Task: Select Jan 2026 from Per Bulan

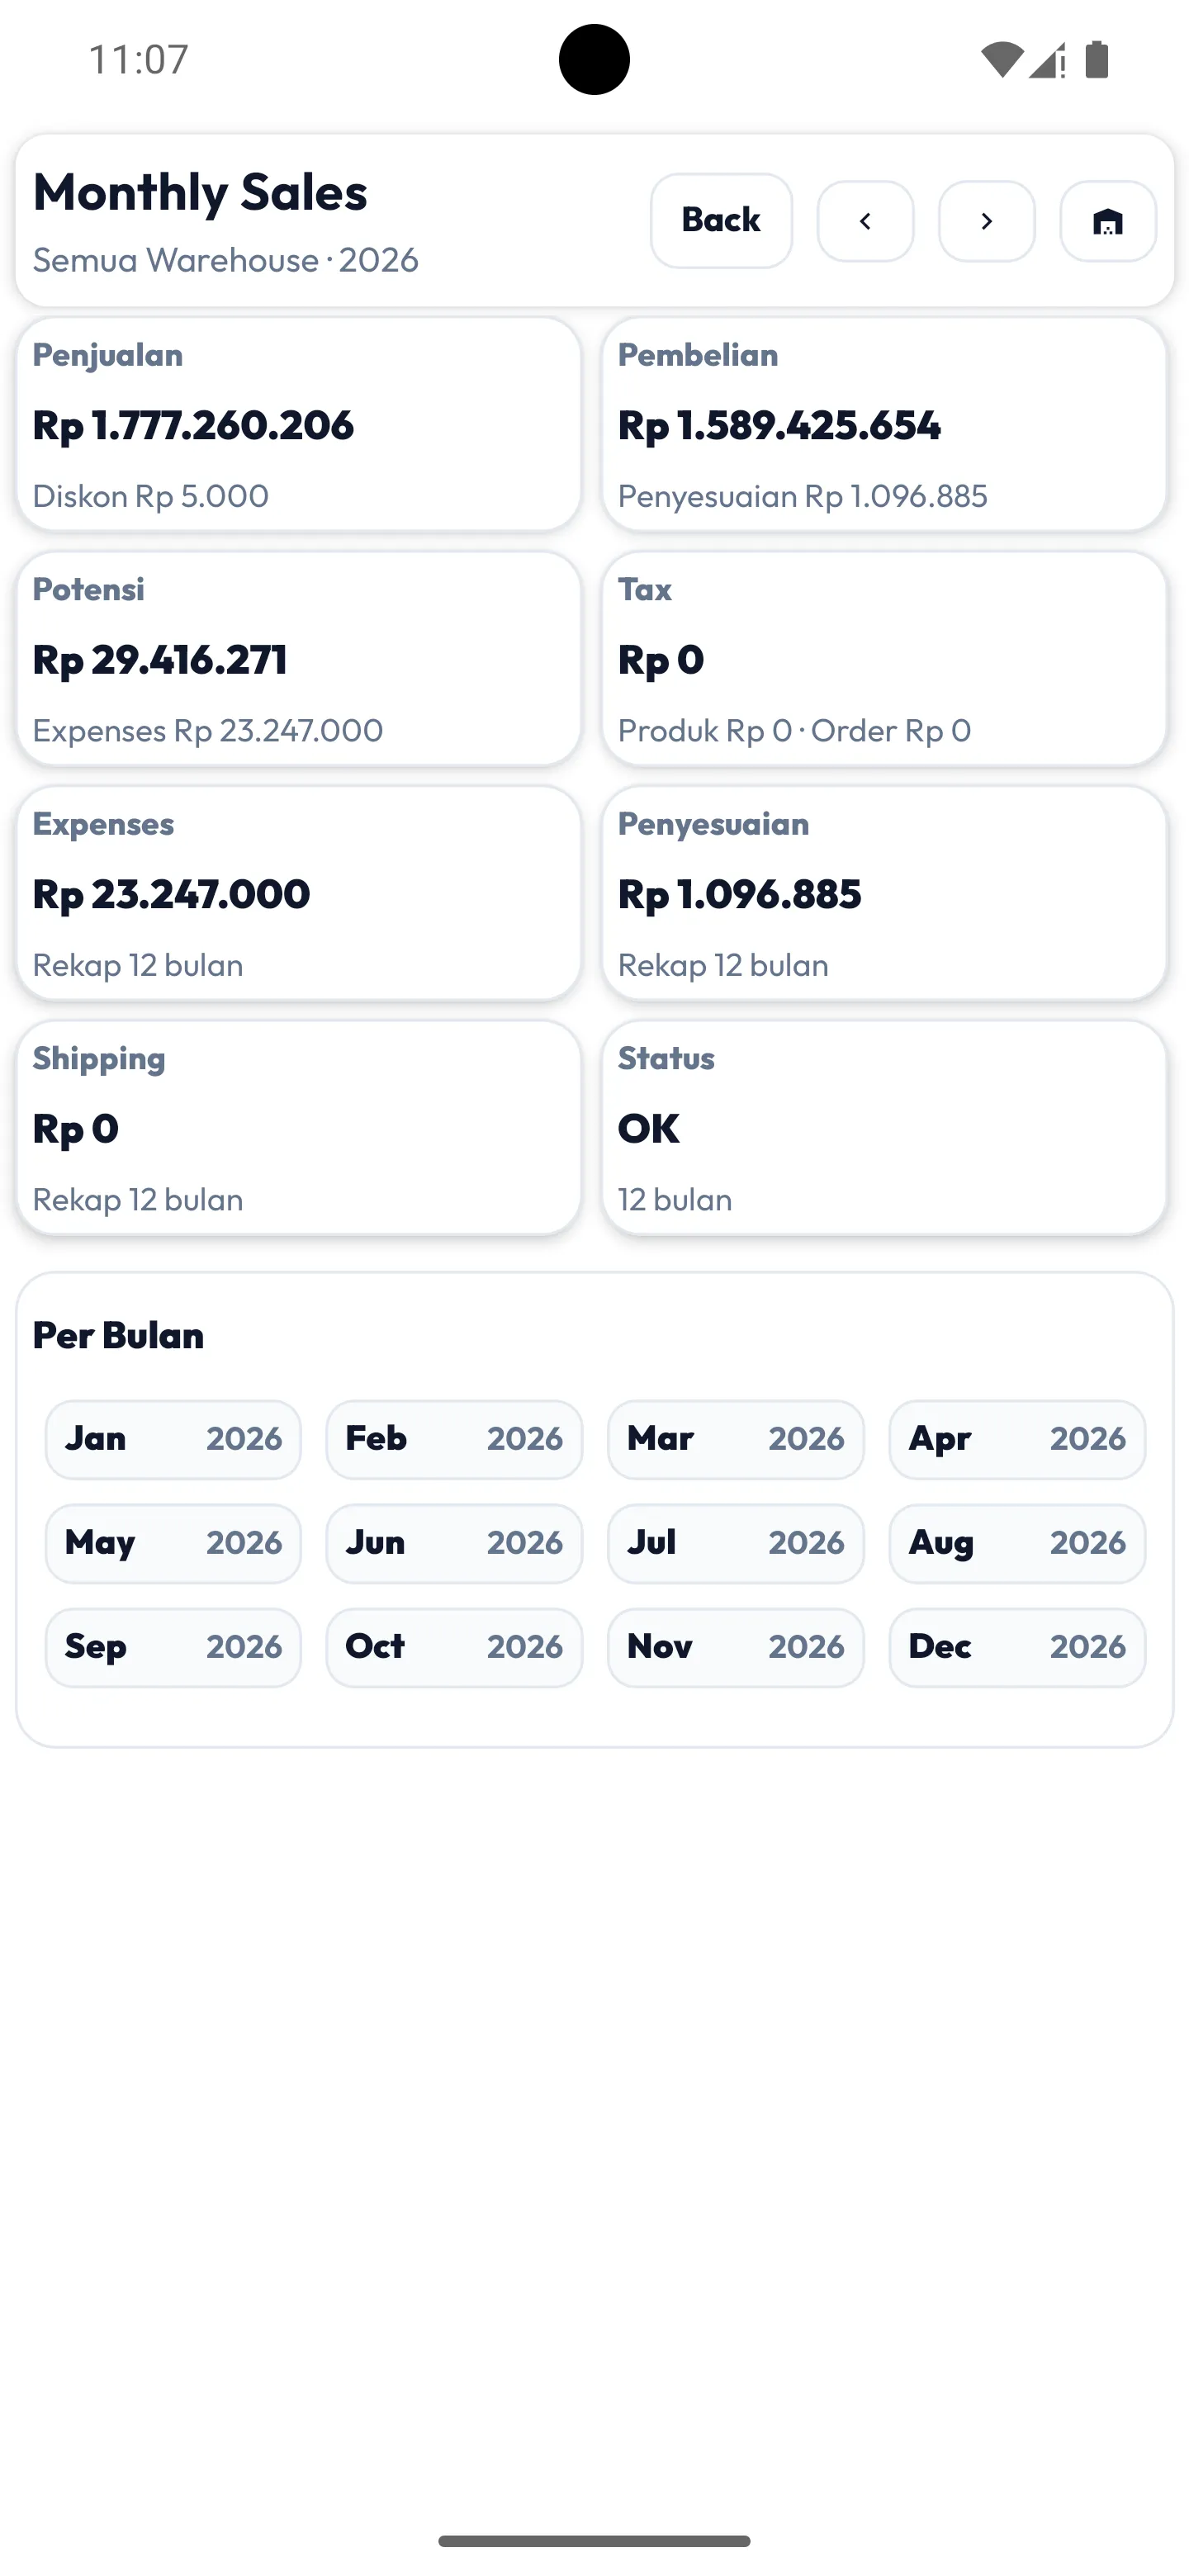Action: tap(172, 1439)
